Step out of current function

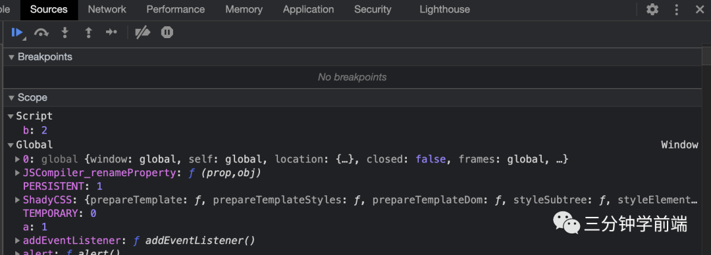(88, 33)
